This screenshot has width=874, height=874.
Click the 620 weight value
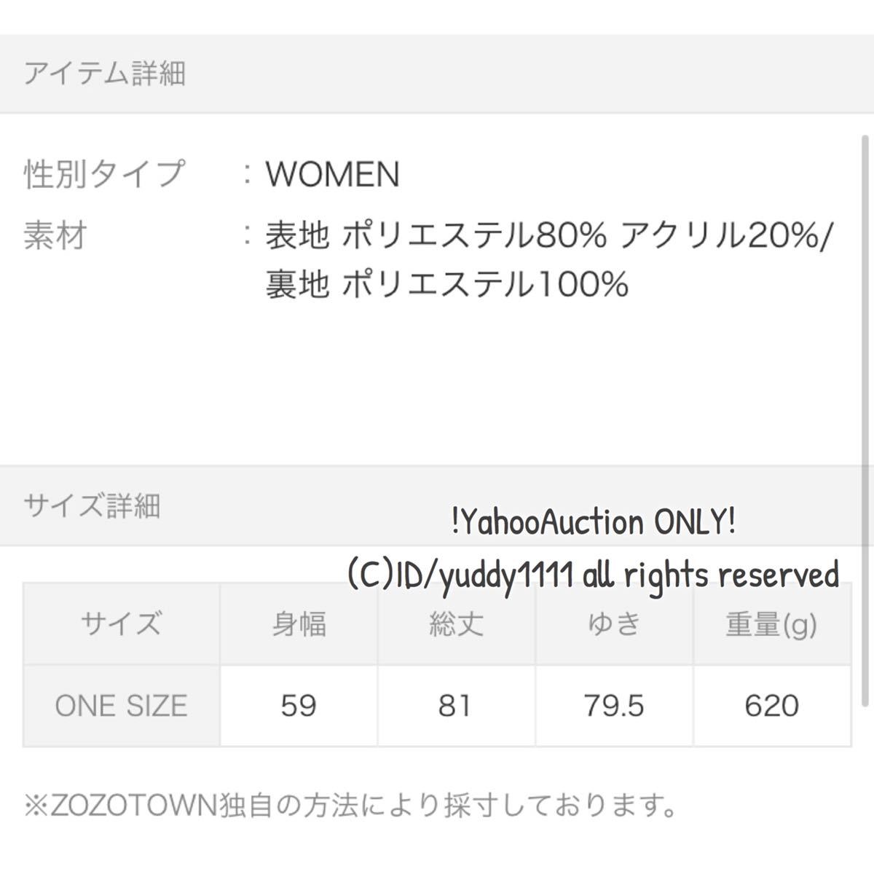pos(771,705)
